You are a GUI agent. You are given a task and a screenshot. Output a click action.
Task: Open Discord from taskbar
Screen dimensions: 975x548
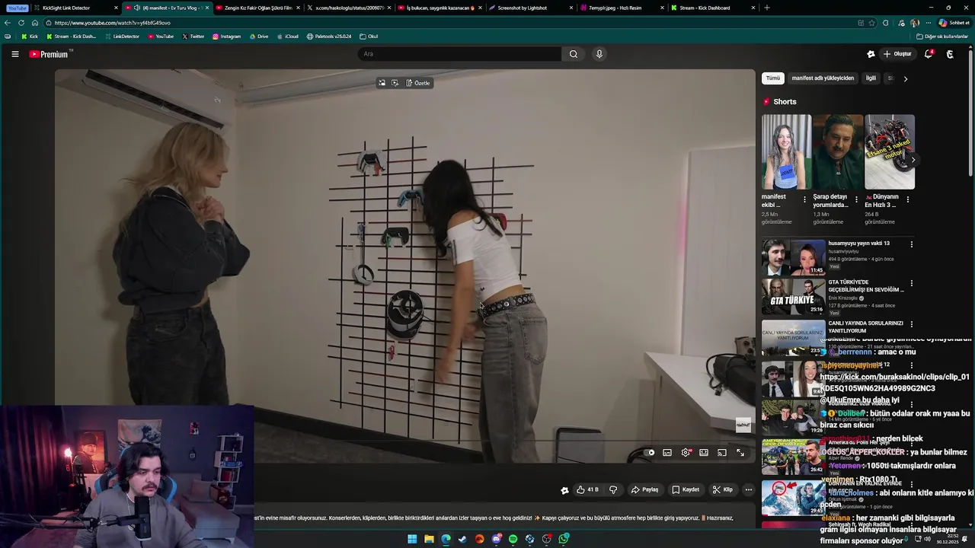[x=496, y=539]
